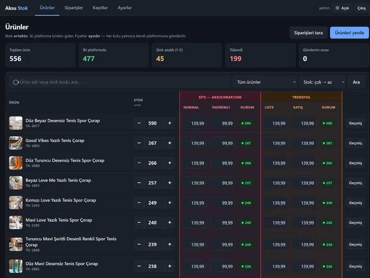Increase stock for product TN-2088
This screenshot has width=370, height=278.
(170, 244)
